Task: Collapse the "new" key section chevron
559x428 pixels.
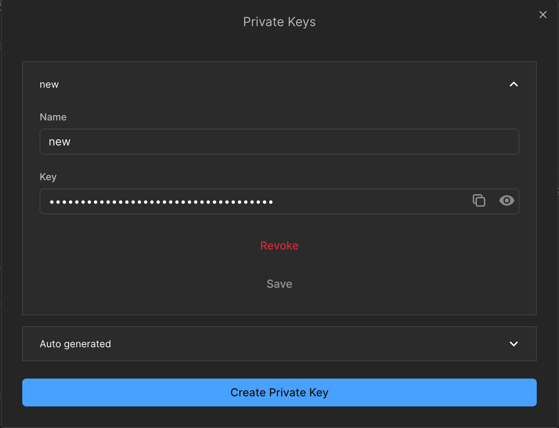Action: 513,84
